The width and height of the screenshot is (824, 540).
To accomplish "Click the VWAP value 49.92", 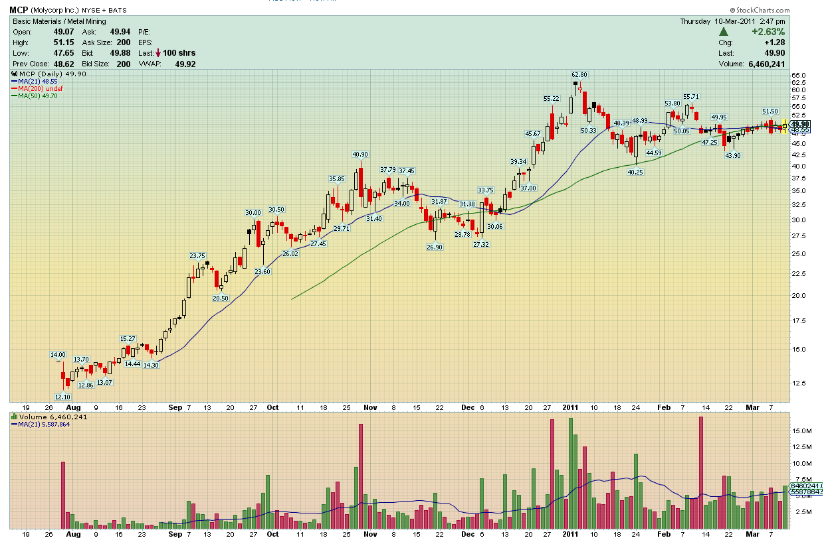I will (x=185, y=64).
